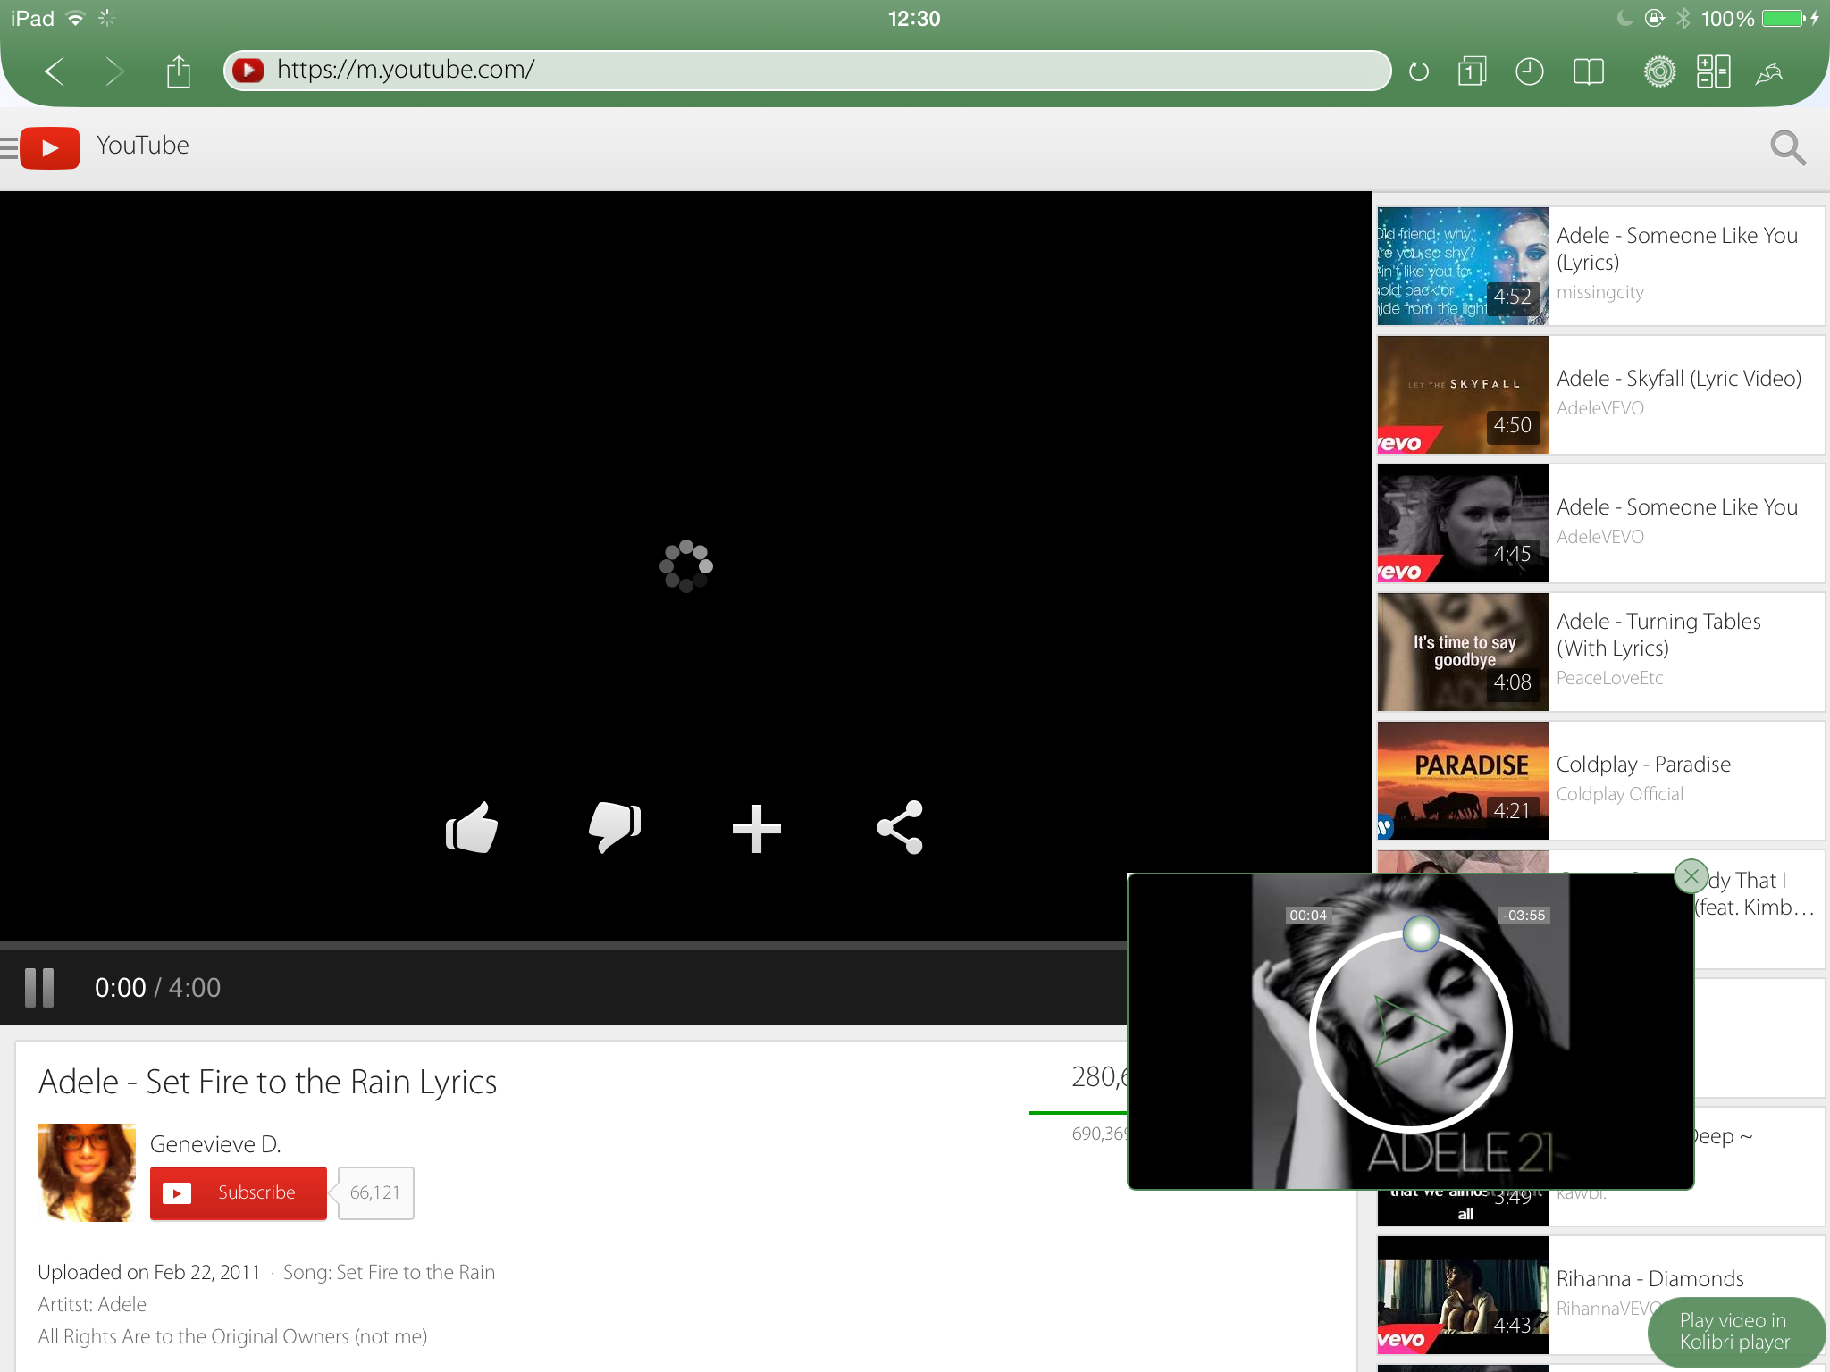Close the floating mini player

point(1691,876)
